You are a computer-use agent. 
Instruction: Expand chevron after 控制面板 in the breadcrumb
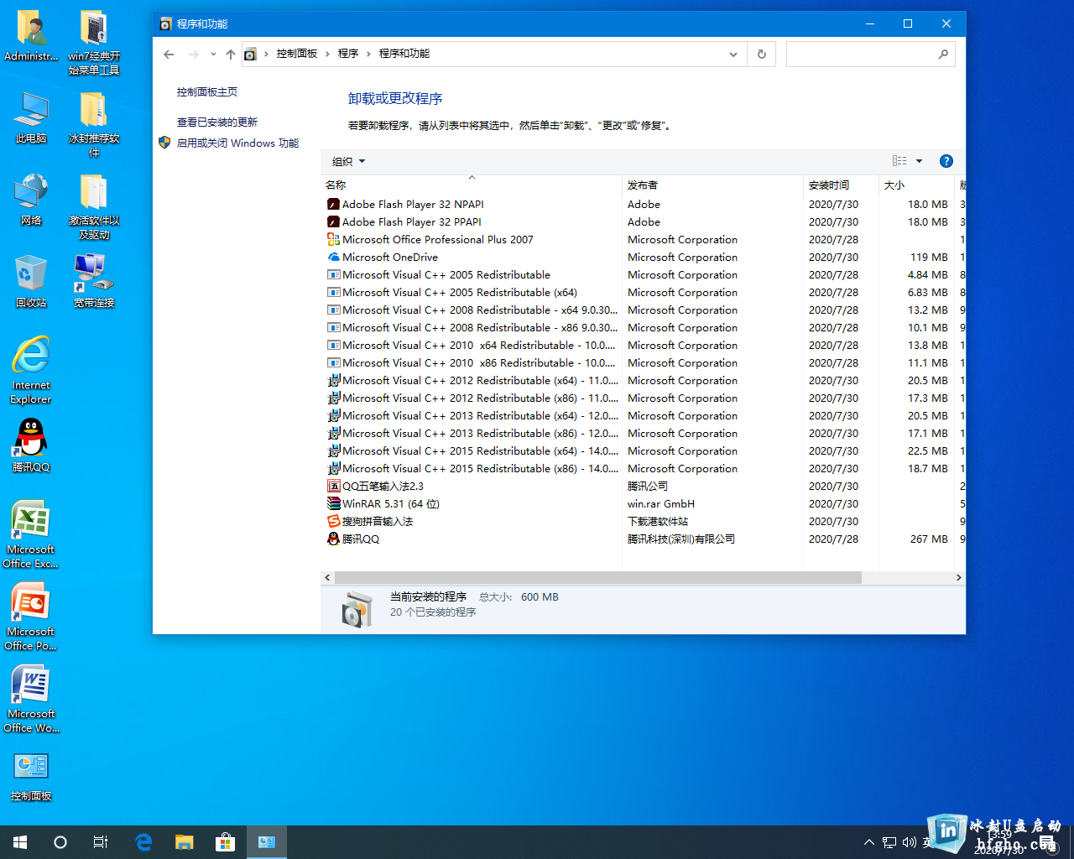click(328, 54)
